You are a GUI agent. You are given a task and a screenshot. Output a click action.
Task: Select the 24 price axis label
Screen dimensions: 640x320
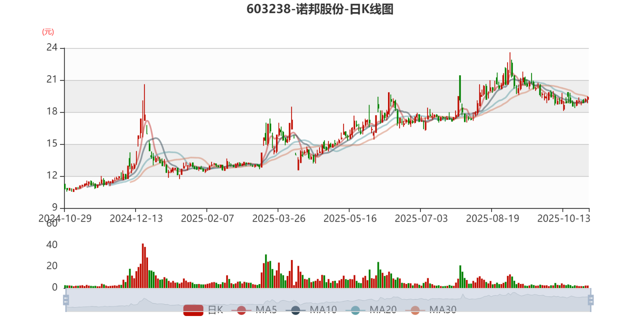point(52,48)
